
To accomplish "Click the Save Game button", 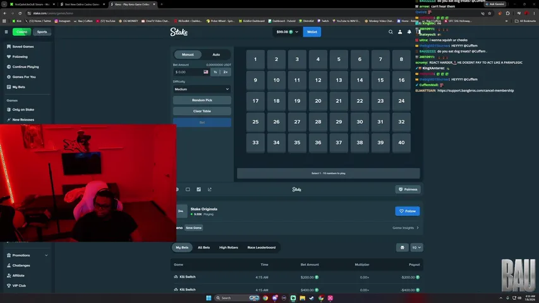I will click(x=193, y=228).
